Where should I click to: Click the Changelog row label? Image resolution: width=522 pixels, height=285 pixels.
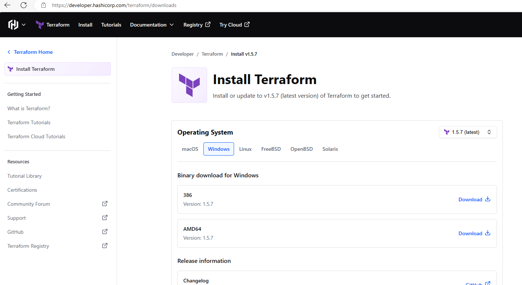coord(196,281)
